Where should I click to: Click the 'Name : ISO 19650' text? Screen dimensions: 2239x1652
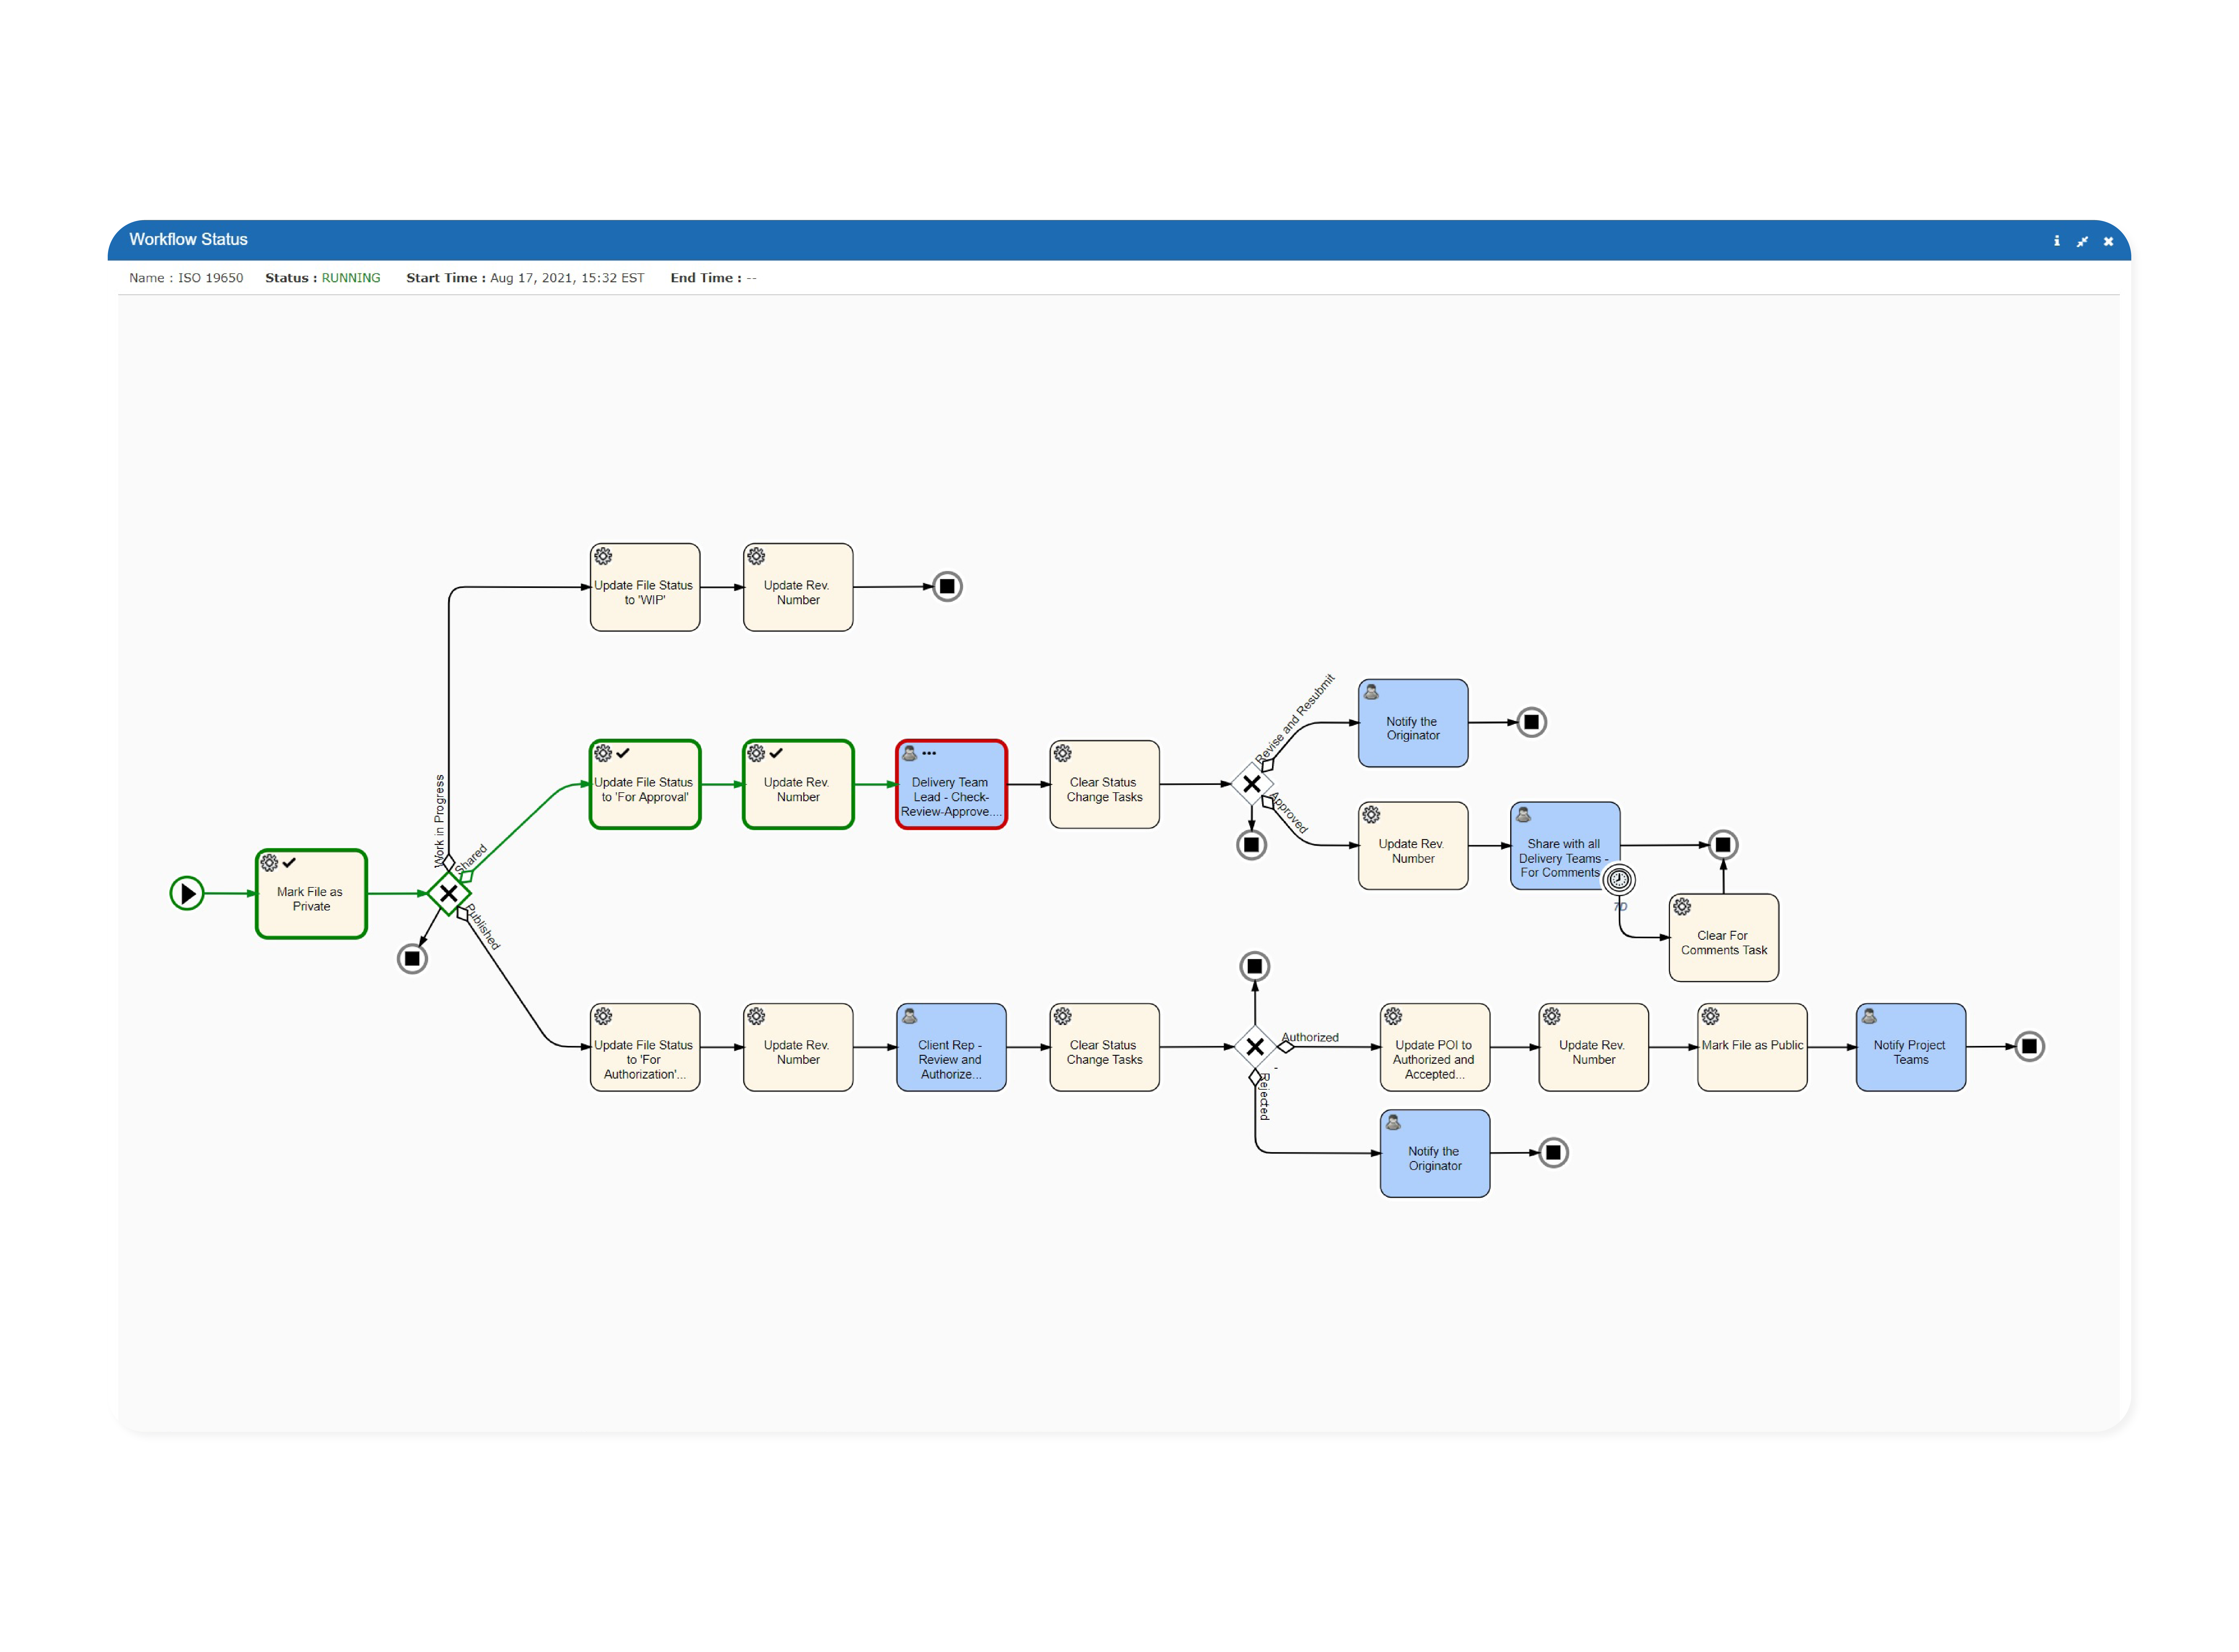[x=186, y=278]
